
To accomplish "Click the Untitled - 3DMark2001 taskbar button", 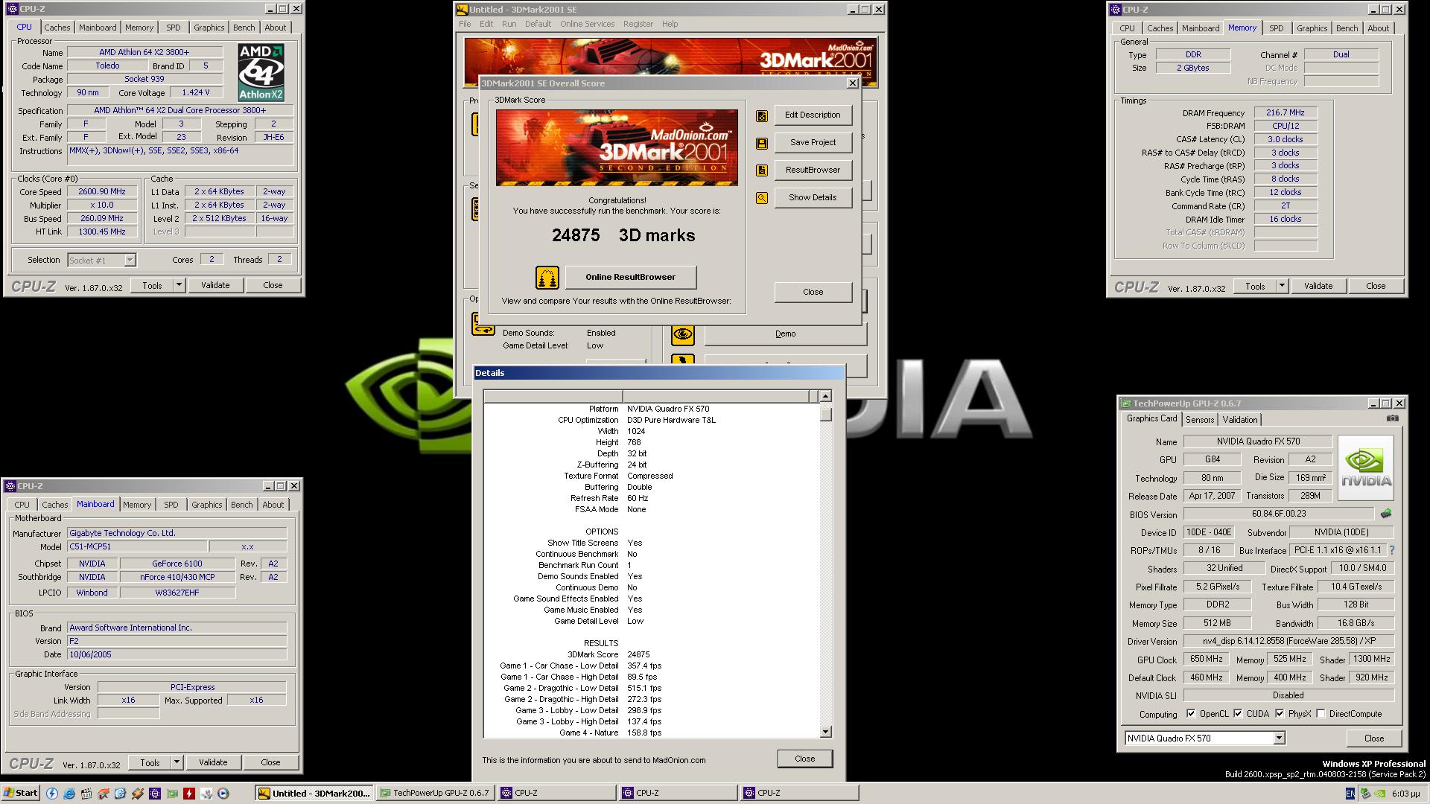I will coord(314,794).
